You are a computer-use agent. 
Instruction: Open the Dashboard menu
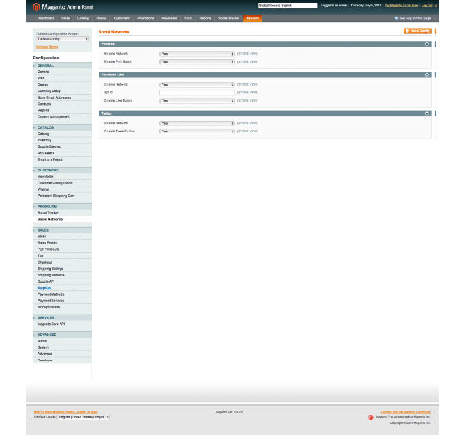(45, 19)
